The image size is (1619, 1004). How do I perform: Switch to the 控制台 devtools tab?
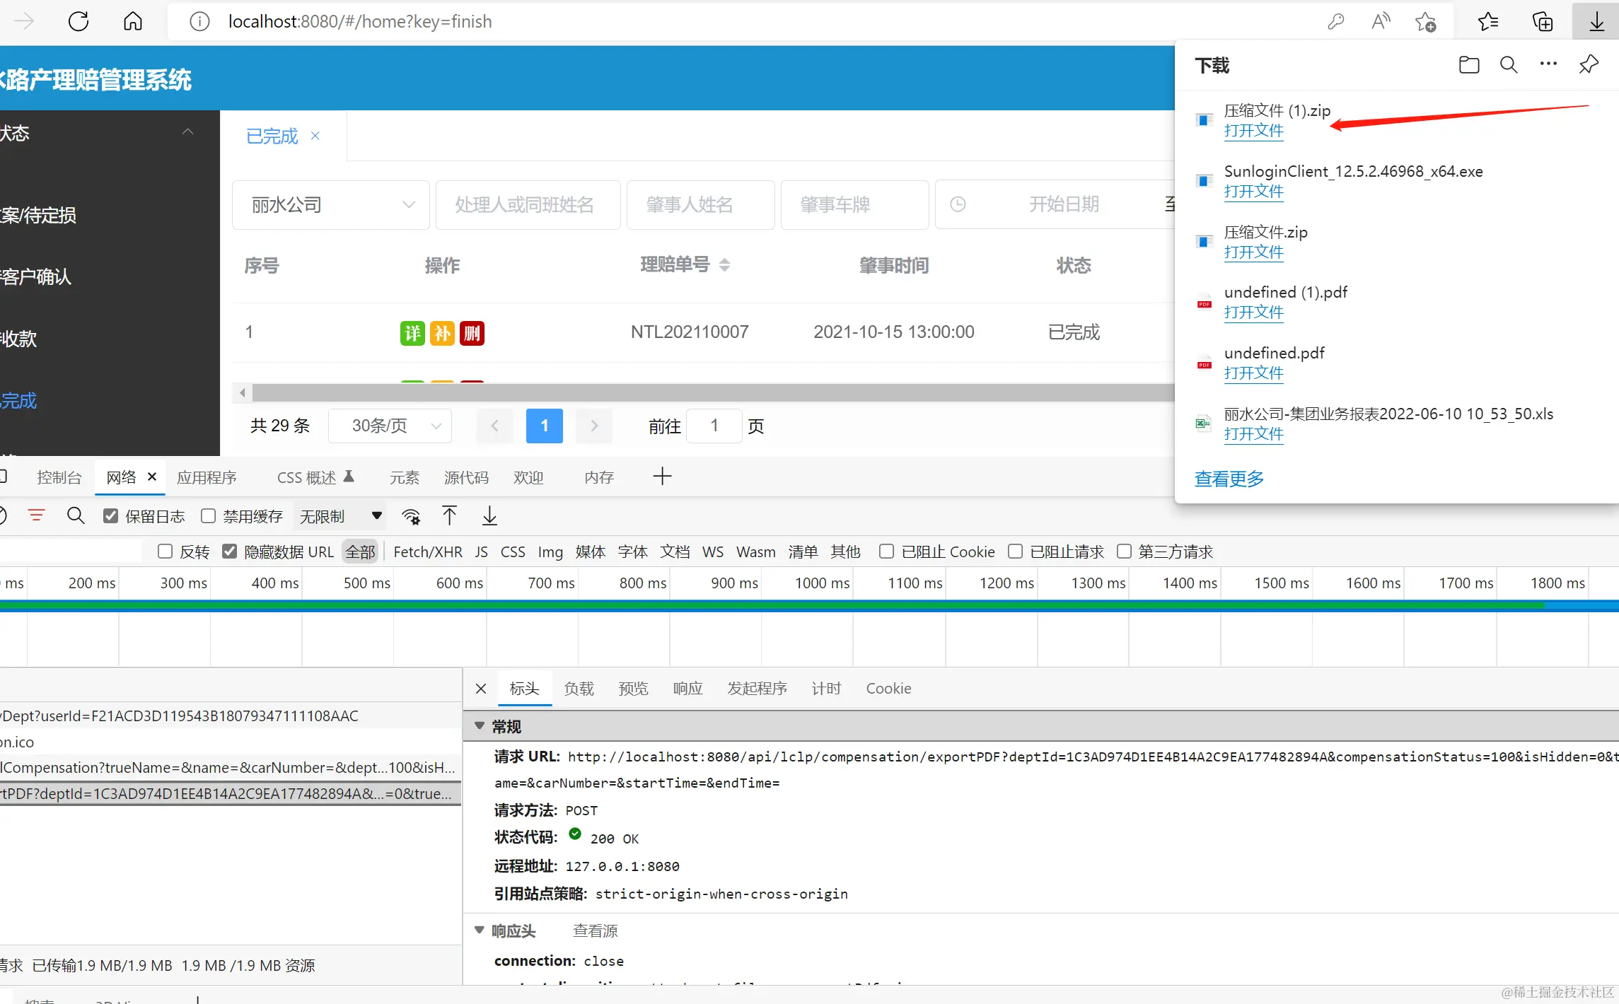click(x=59, y=477)
